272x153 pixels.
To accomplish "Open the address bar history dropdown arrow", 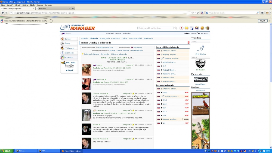I will tap(195, 13).
